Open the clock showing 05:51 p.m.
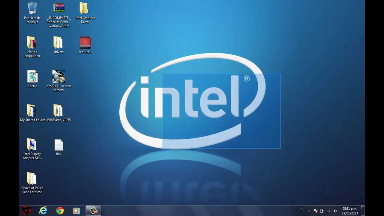 (x=350, y=211)
